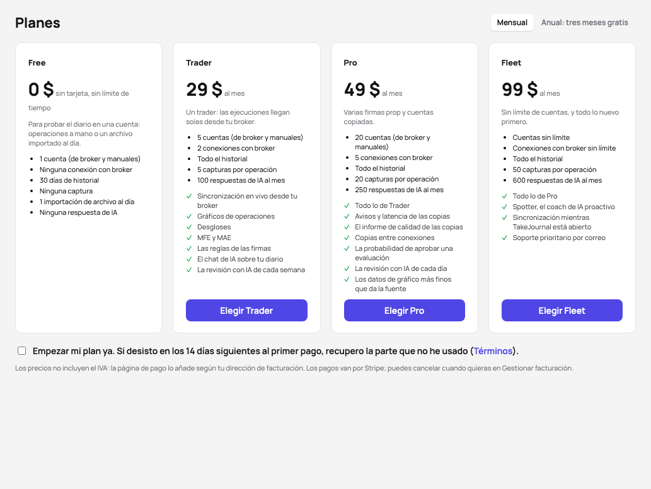Click checkmark beside Gráficos de operaciones
Image resolution: width=651 pixels, height=489 pixels.
pos(189,216)
